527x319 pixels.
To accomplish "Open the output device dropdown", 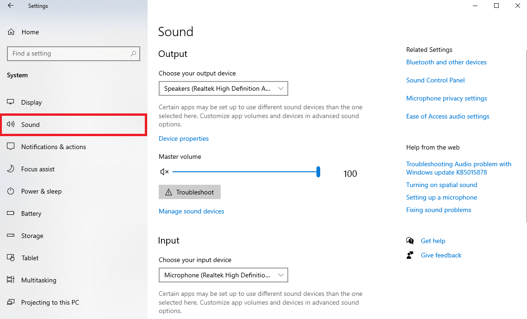I will coord(223,88).
